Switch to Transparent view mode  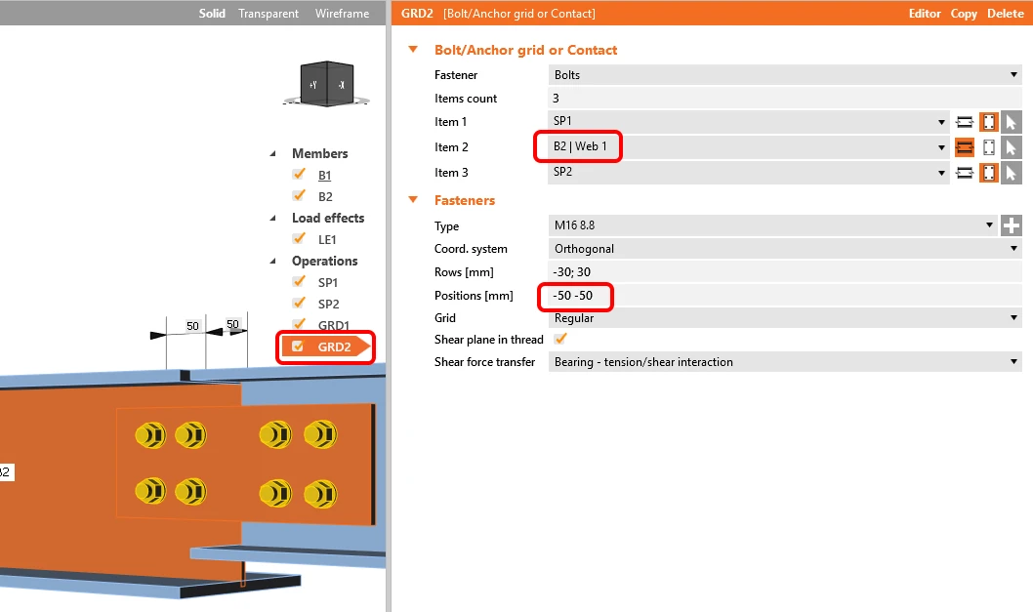click(269, 13)
